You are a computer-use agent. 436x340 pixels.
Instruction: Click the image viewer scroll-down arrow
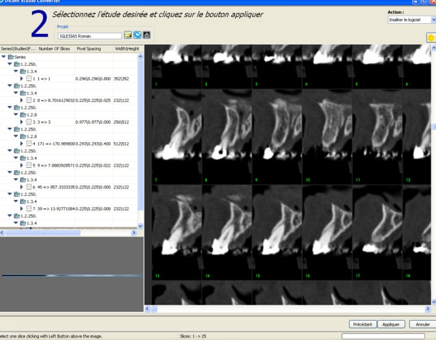click(433, 302)
